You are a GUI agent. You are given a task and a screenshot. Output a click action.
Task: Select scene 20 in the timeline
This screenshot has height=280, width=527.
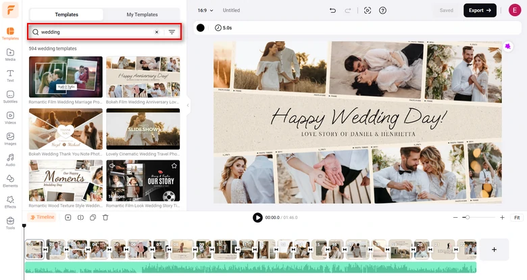click(x=422, y=250)
